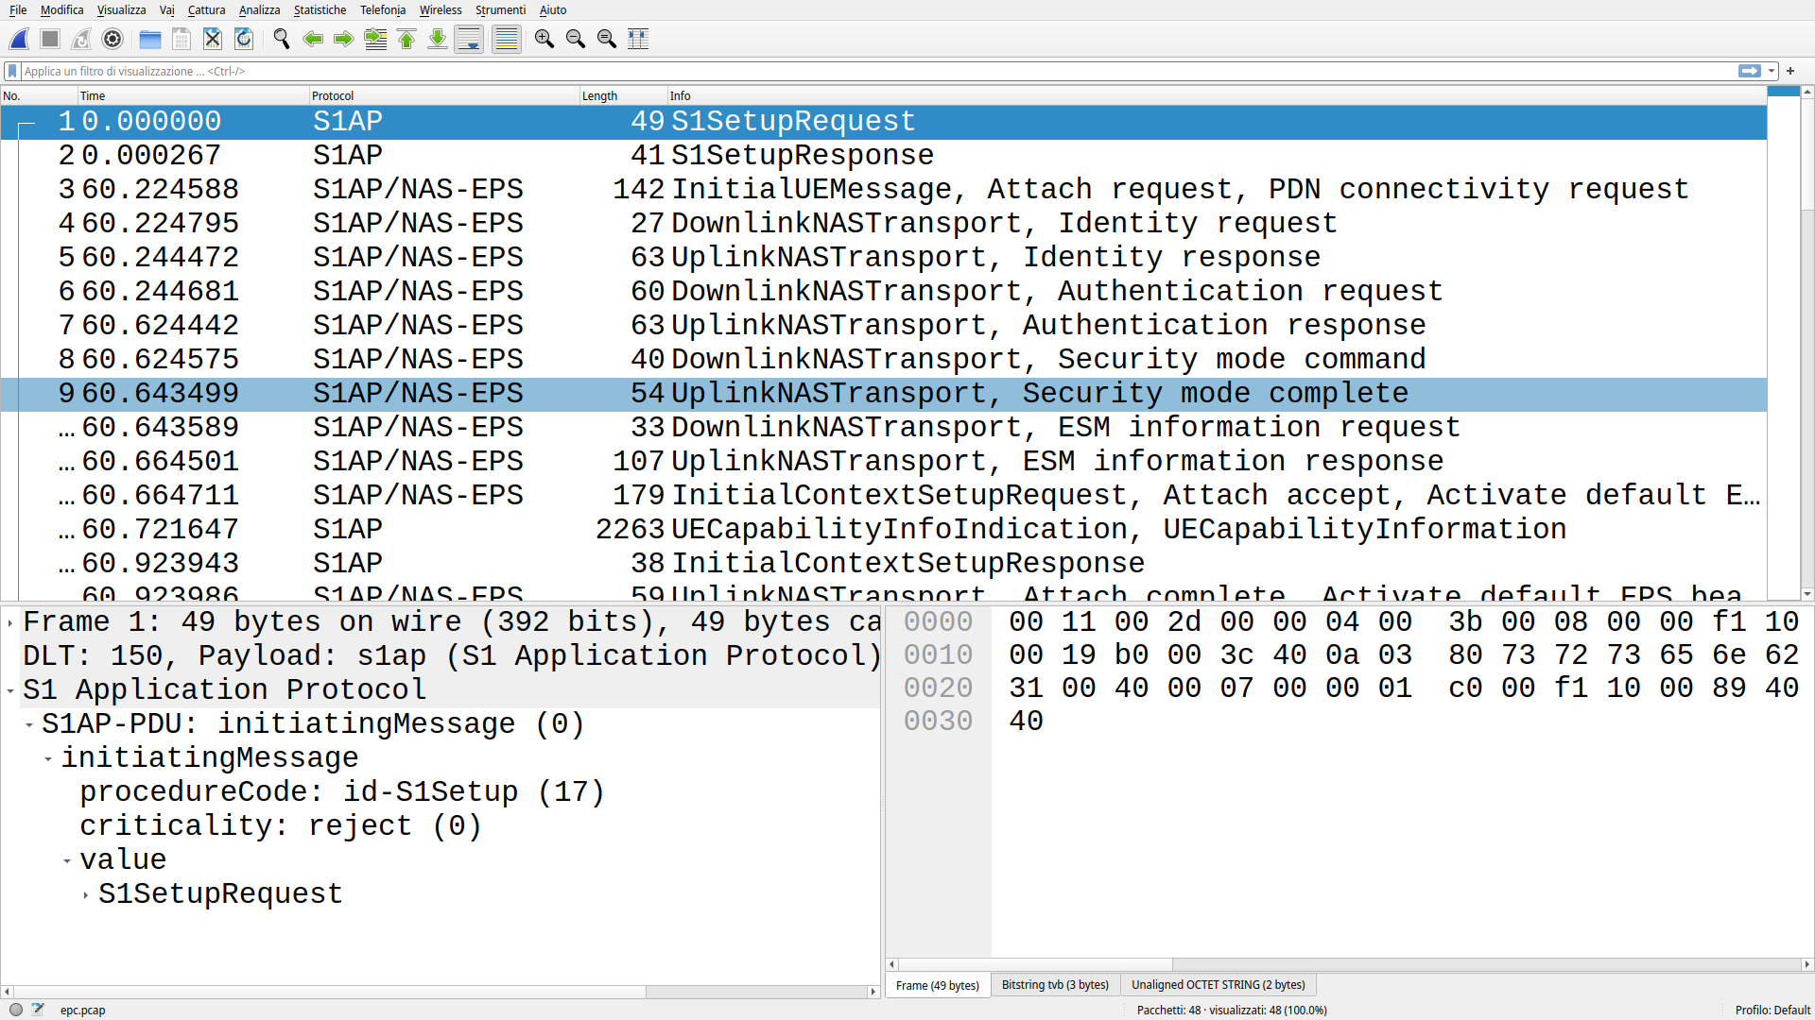Collapse the initiatingMessage subtree
1815x1020 pixels.
[x=48, y=758]
